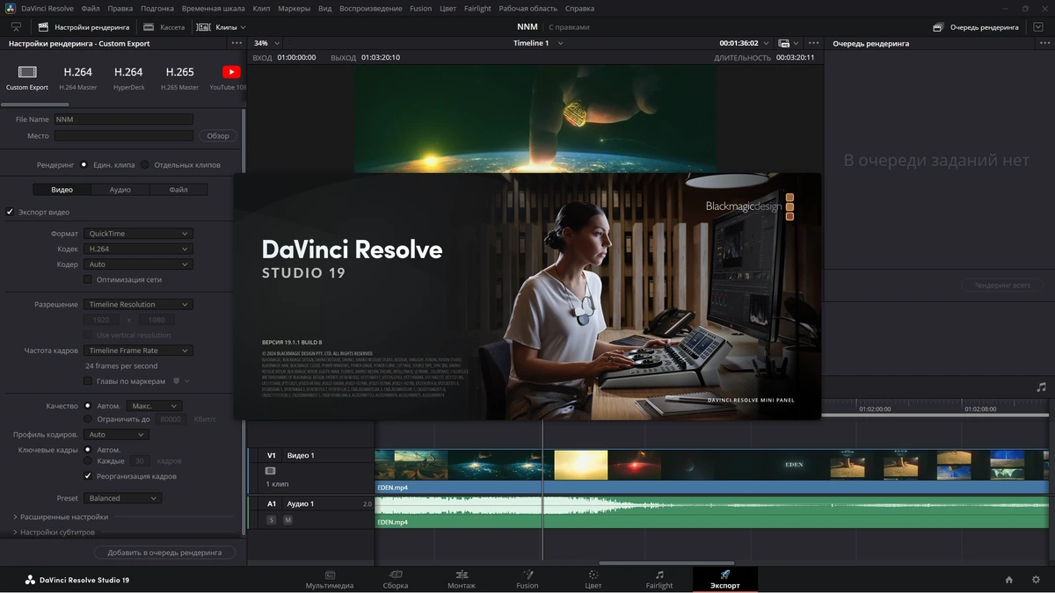The image size is (1055, 593).
Task: Select the Экспорт page
Action: (x=725, y=580)
